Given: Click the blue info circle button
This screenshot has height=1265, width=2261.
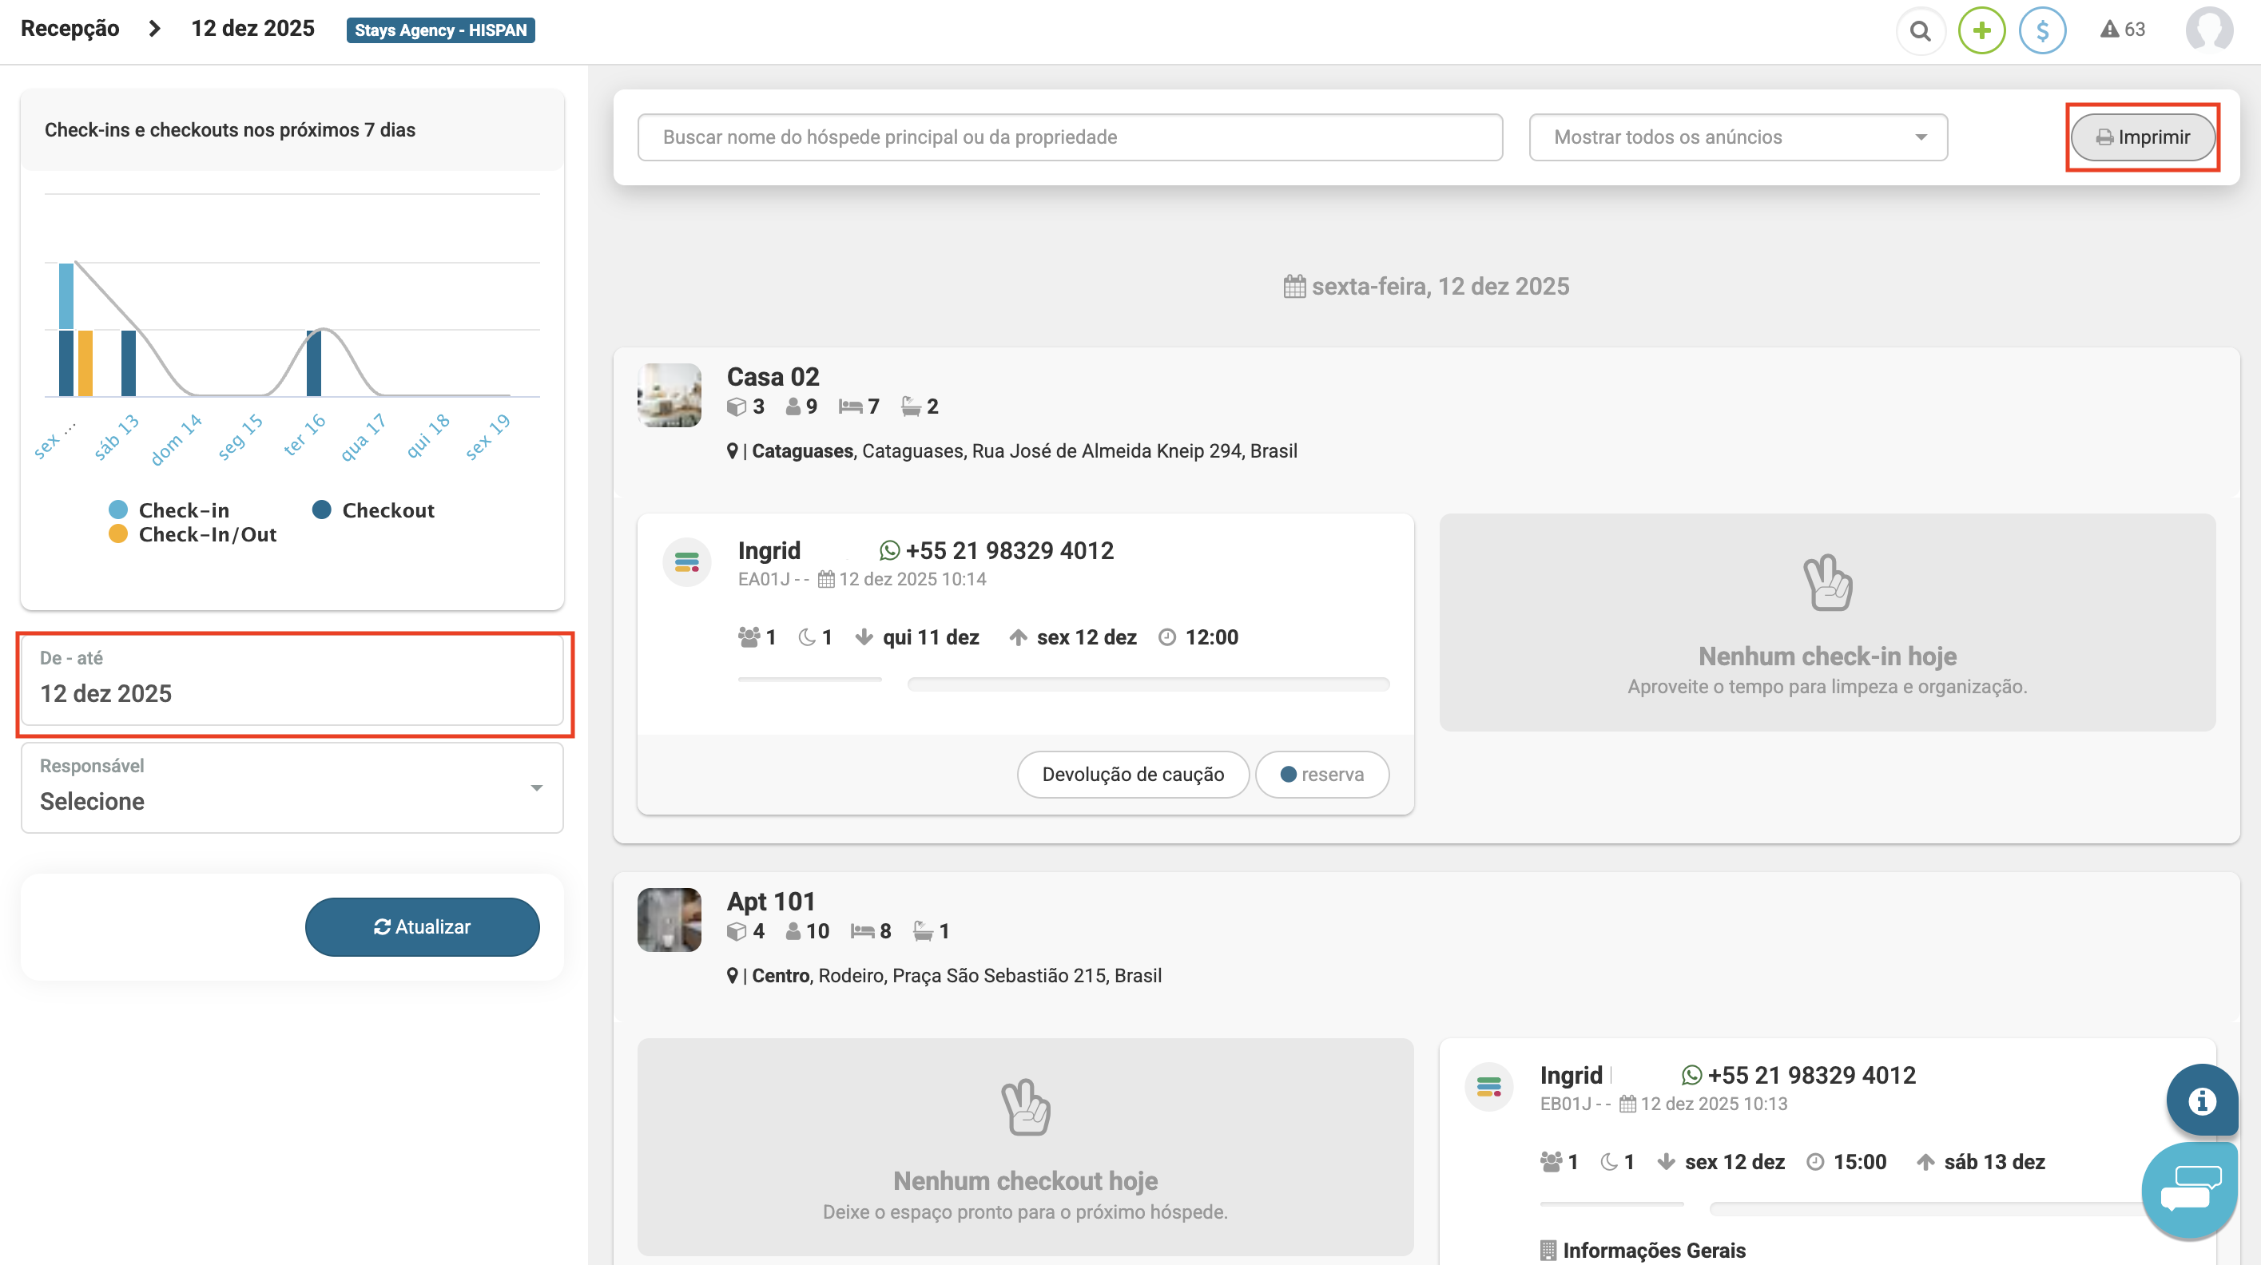Looking at the screenshot, I should coord(2201,1100).
